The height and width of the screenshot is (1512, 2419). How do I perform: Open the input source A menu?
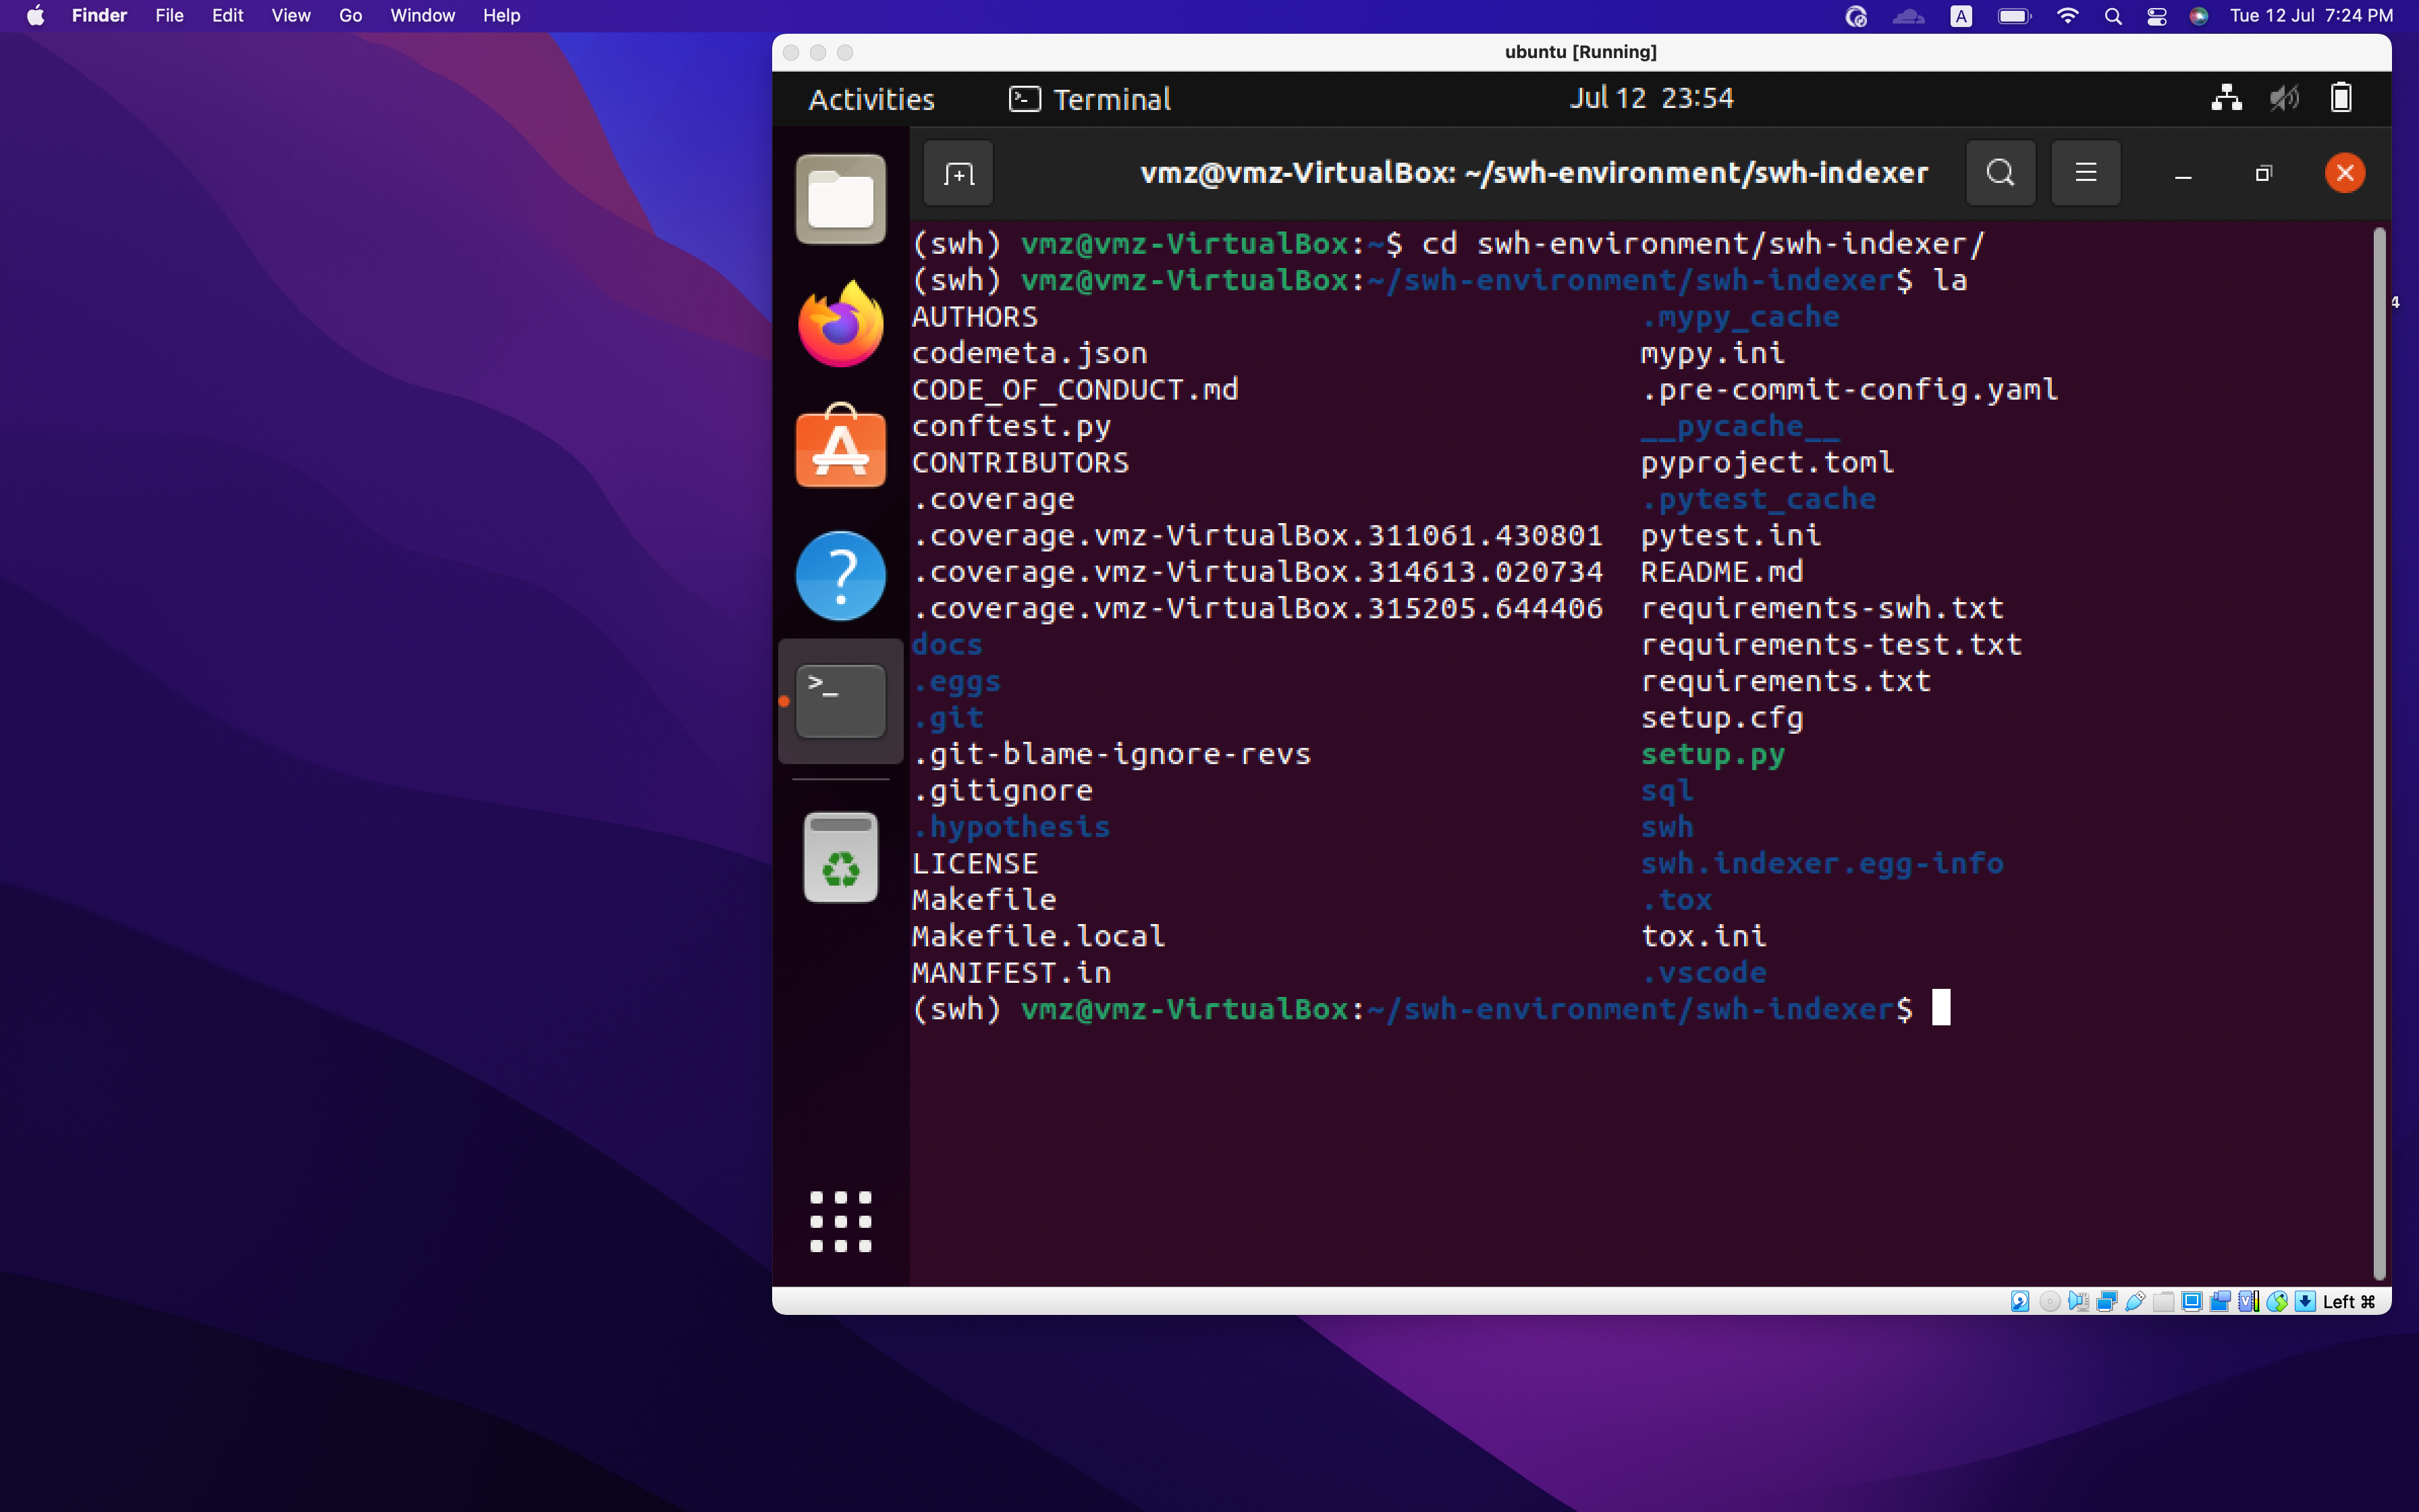pos(1961,15)
